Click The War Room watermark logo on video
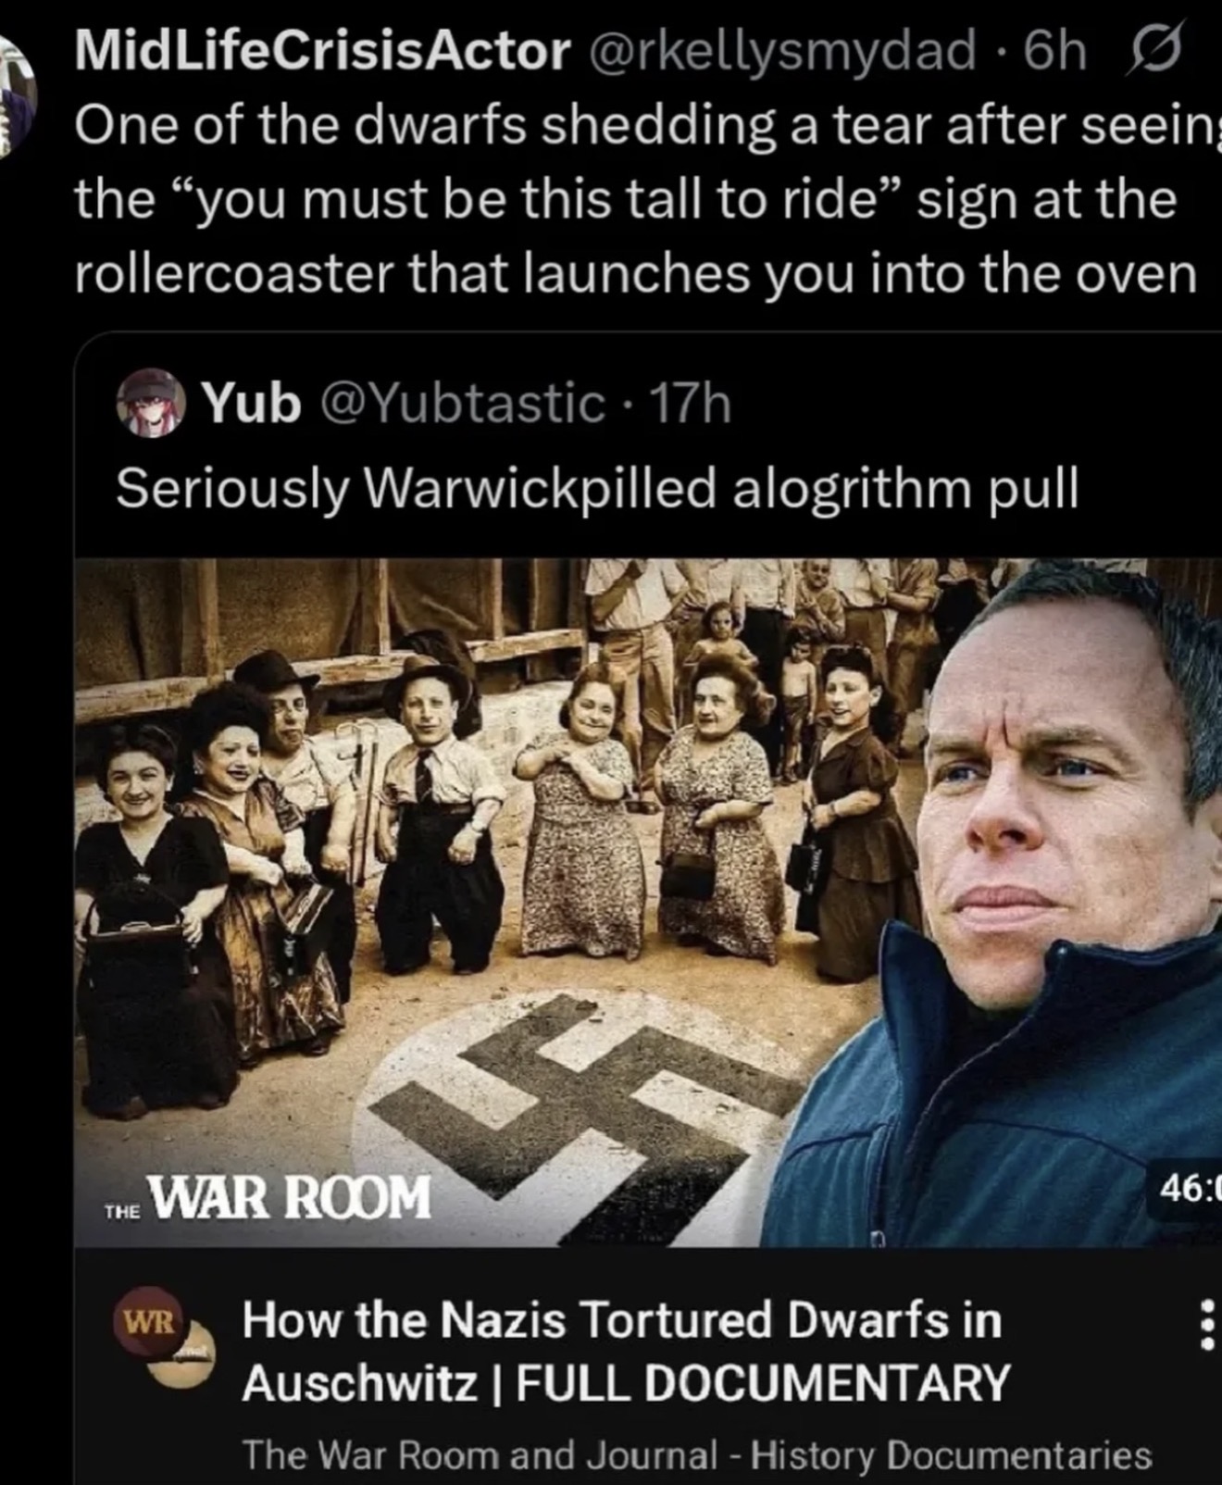The height and width of the screenshot is (1485, 1222). pyautogui.click(x=268, y=1197)
